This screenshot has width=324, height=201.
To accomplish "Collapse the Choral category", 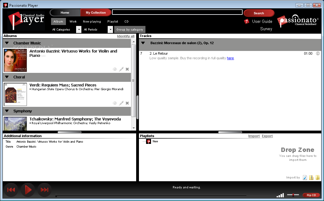I will pos(7,77).
